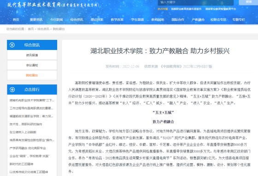
Task: Open ranking article 技术性，高职科研的指向
Action: (x=26, y=124)
